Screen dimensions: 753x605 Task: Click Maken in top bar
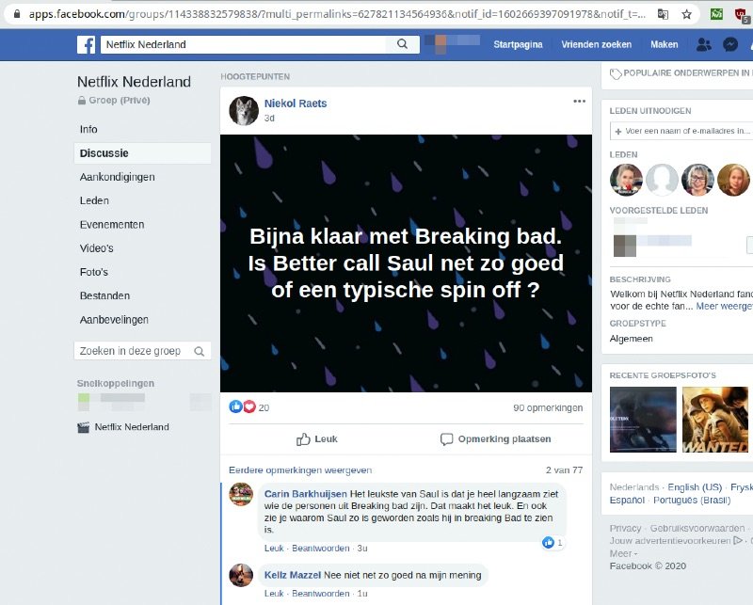pos(665,44)
